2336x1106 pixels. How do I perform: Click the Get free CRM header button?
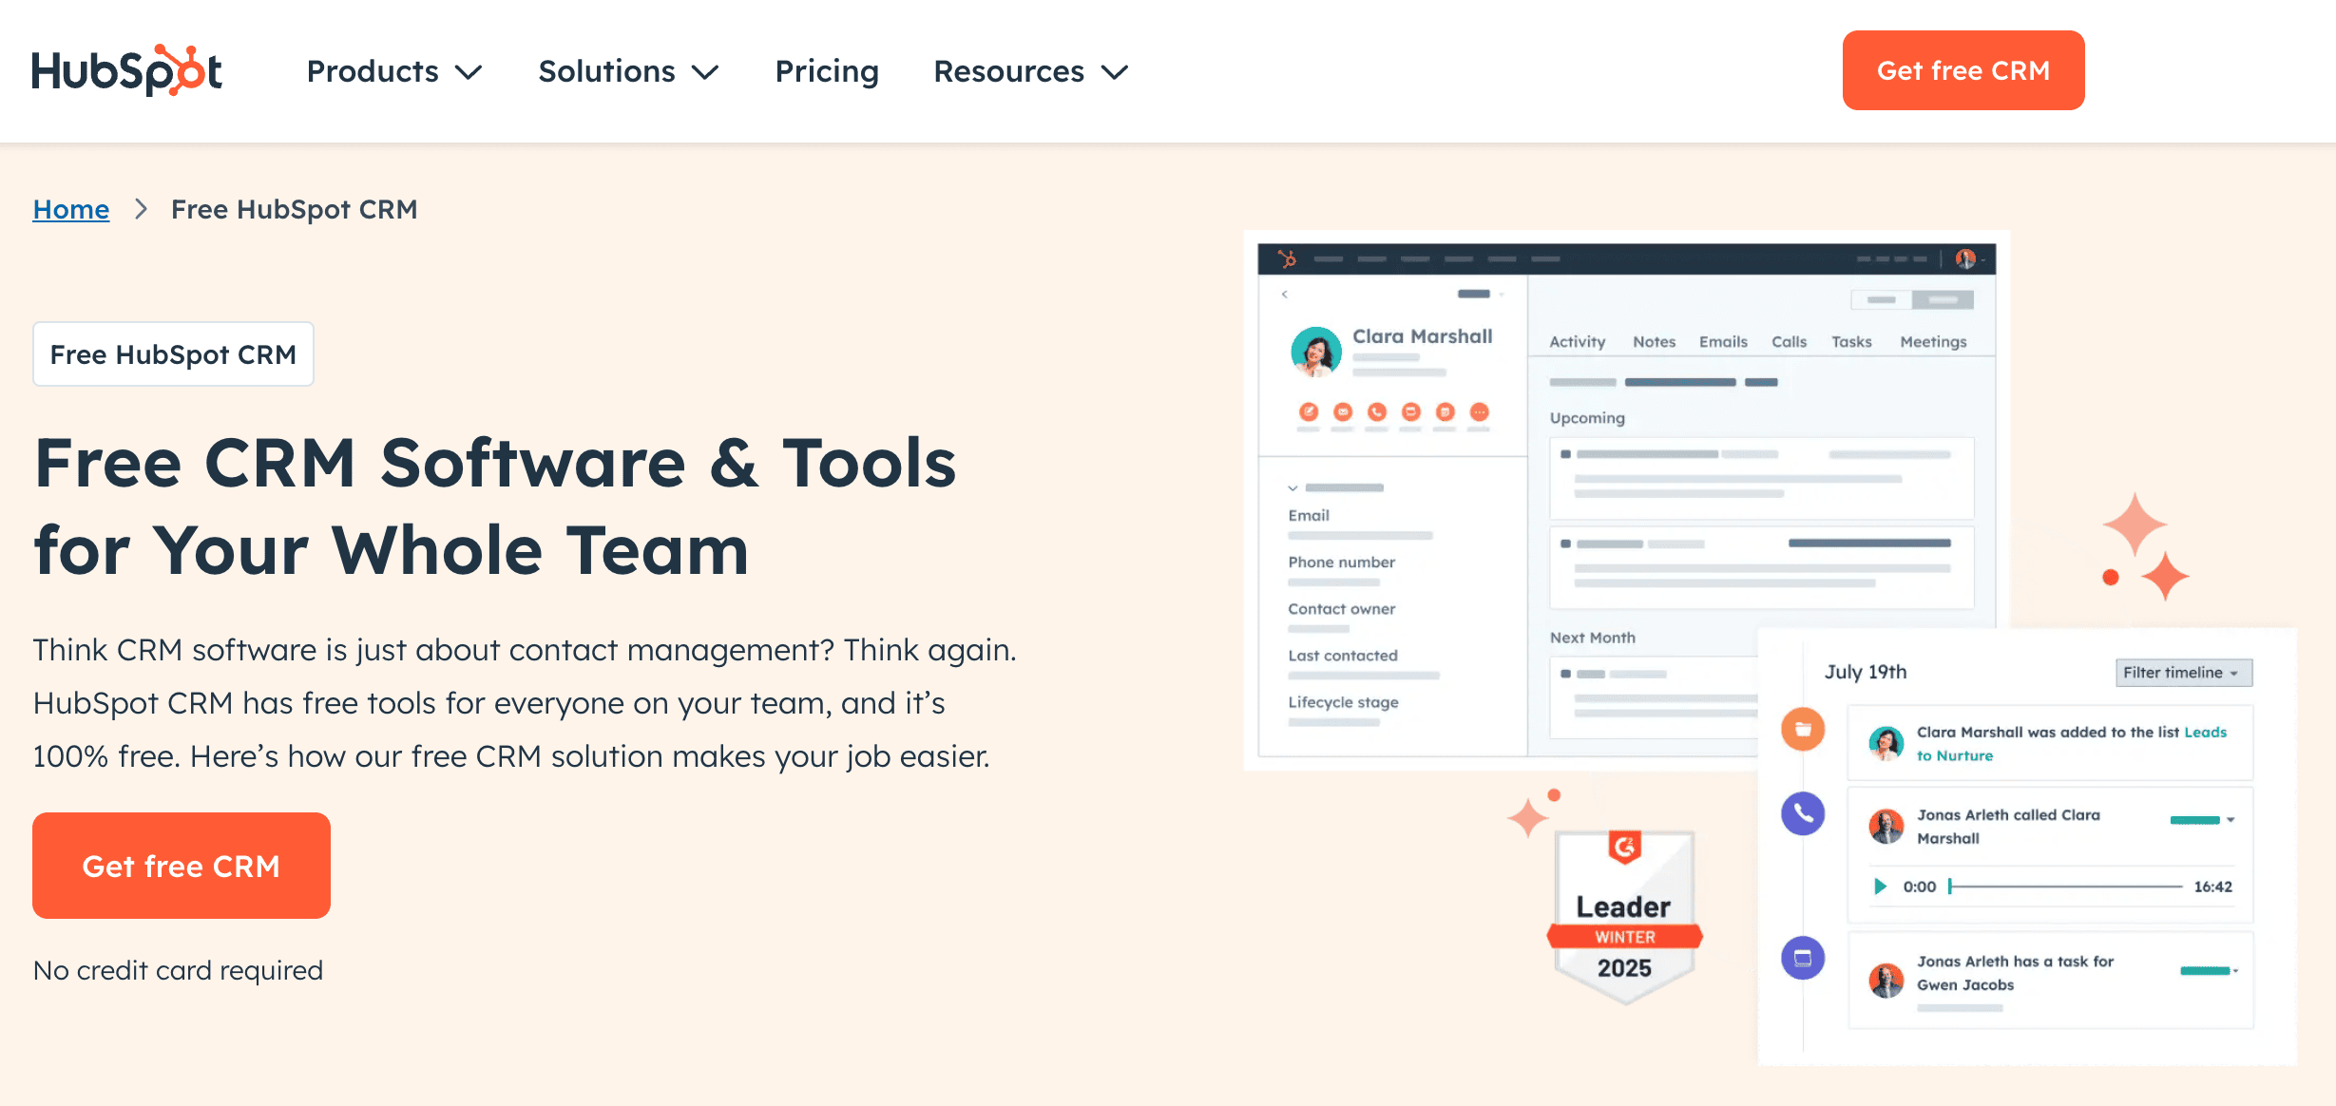(x=1963, y=69)
